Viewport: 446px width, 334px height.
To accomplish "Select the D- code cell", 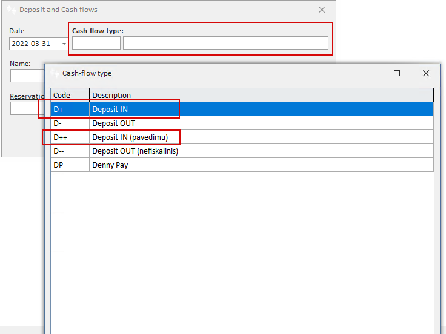I will (x=70, y=123).
